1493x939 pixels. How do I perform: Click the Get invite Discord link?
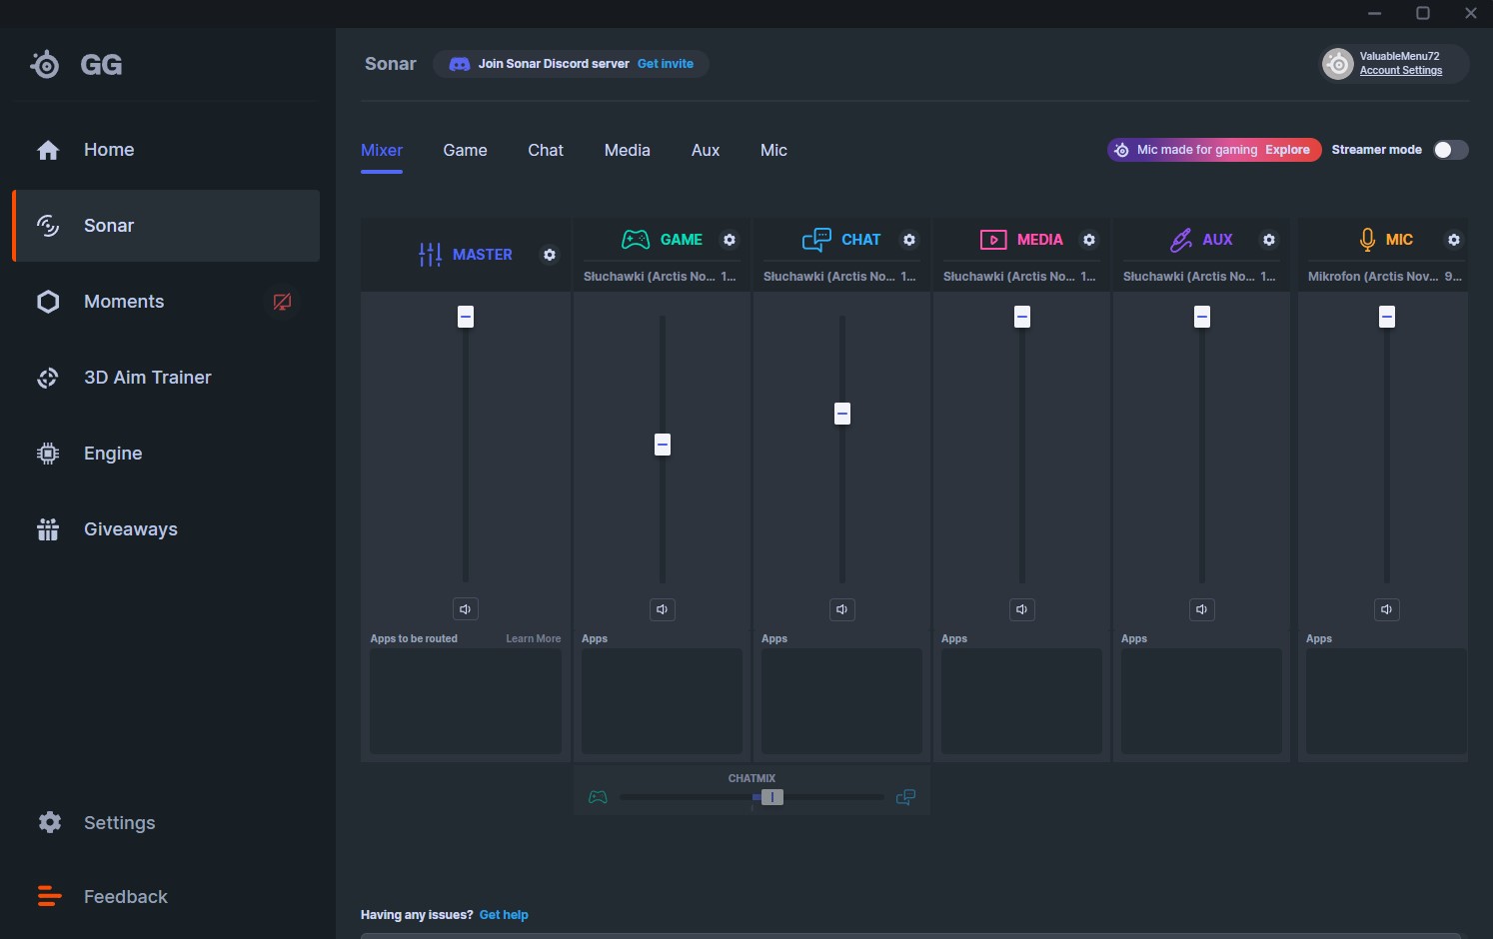click(666, 64)
